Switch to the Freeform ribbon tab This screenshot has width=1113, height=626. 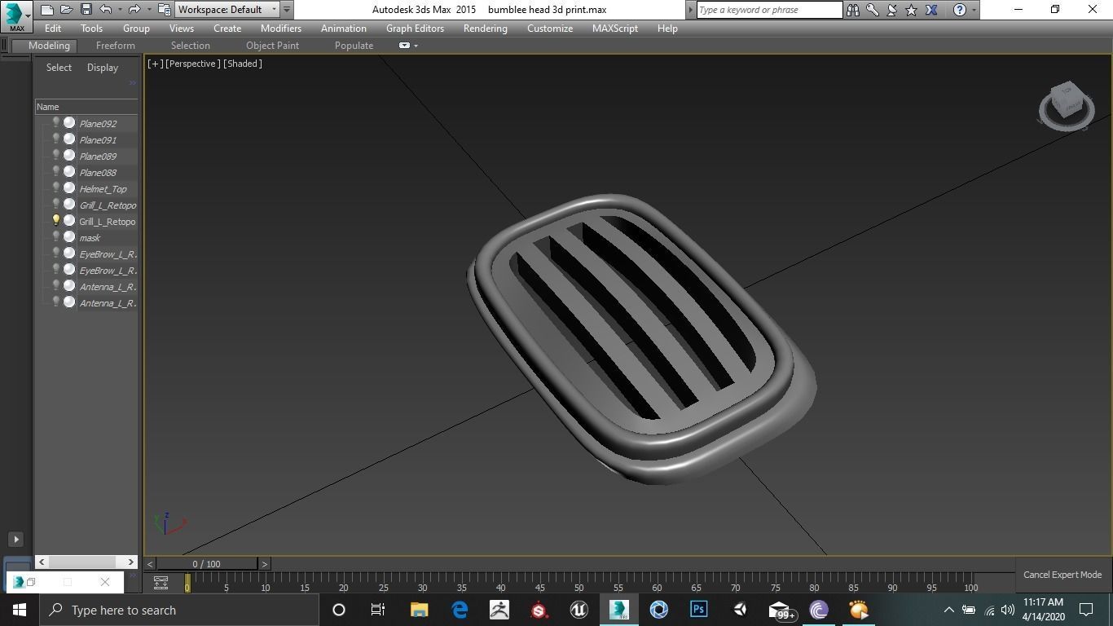tap(115, 46)
